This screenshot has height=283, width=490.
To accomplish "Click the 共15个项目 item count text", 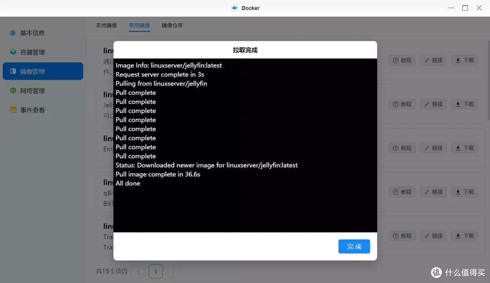I will [112, 271].
